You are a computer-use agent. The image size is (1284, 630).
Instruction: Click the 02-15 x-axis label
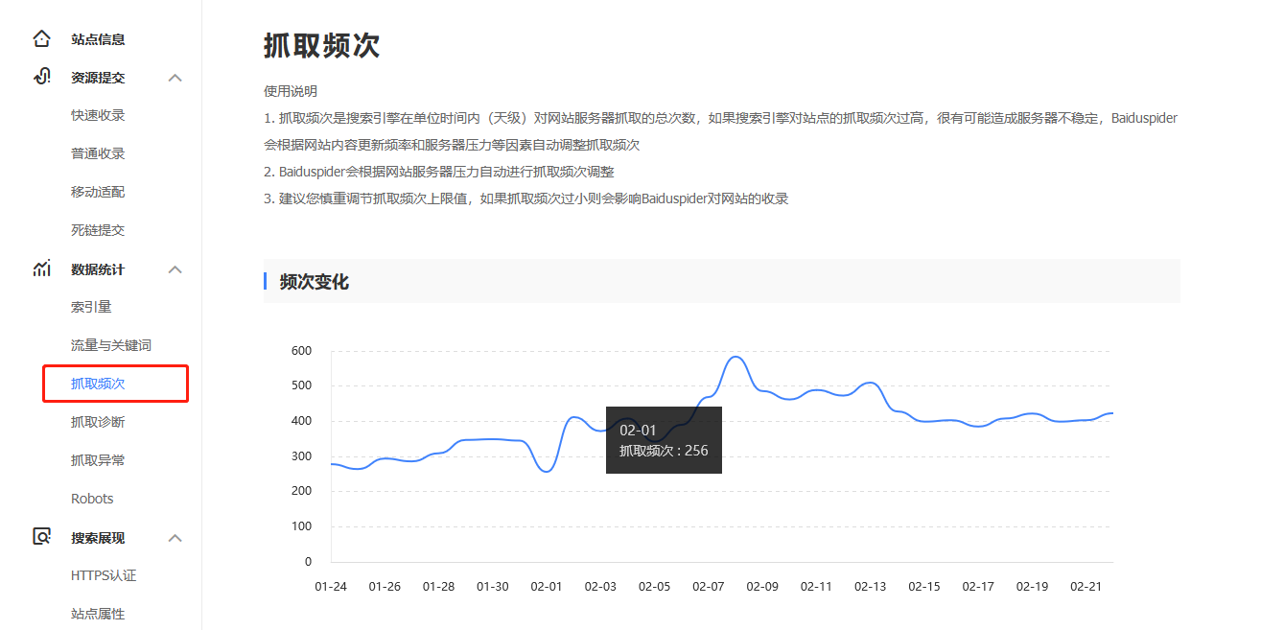click(924, 586)
